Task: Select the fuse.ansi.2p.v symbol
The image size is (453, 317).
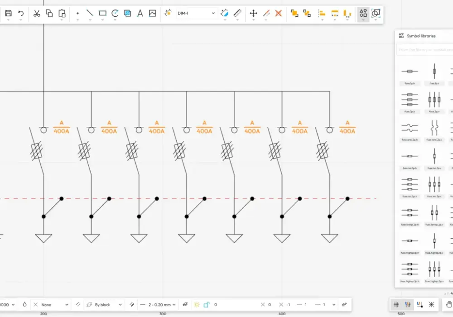Action: tap(434, 131)
